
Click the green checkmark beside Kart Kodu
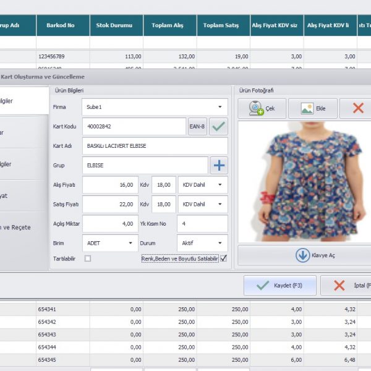(x=218, y=127)
